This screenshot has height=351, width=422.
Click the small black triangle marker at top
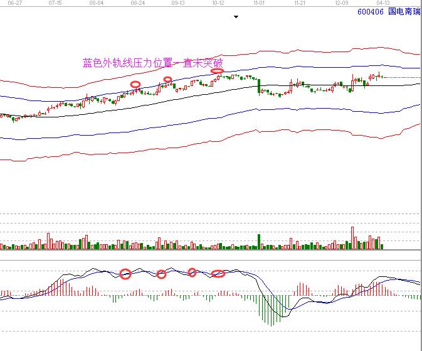point(236,18)
